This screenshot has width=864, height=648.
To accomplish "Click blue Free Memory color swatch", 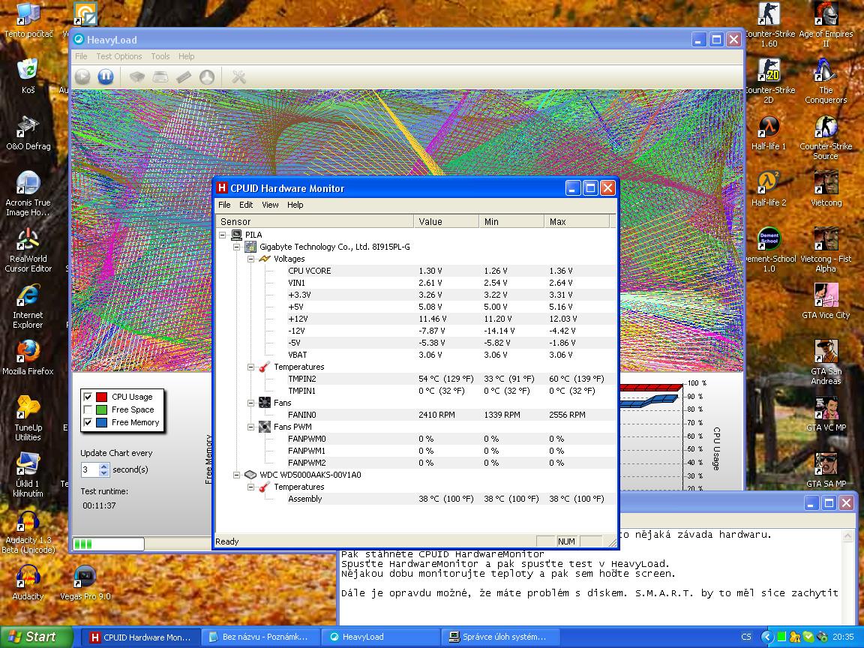I will point(101,423).
